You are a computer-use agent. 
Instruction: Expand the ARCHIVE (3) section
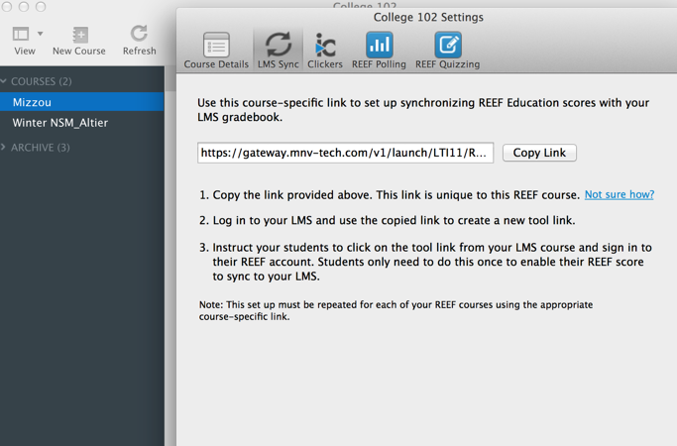point(3,148)
